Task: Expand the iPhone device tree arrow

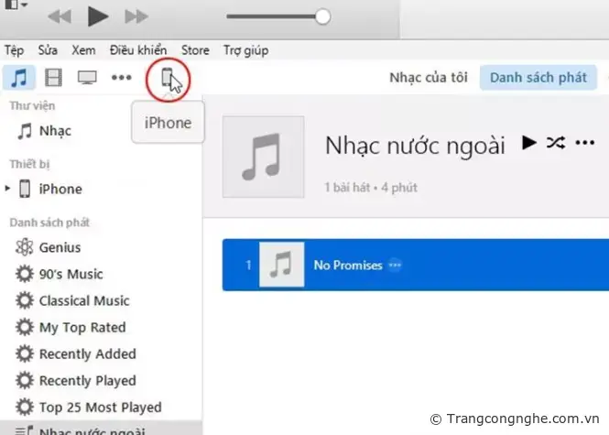Action: 8,189
